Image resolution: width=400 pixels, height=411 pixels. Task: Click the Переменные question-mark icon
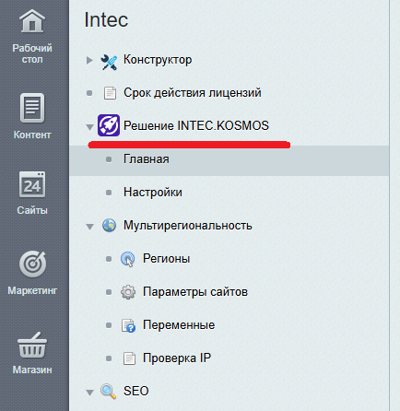(x=128, y=325)
